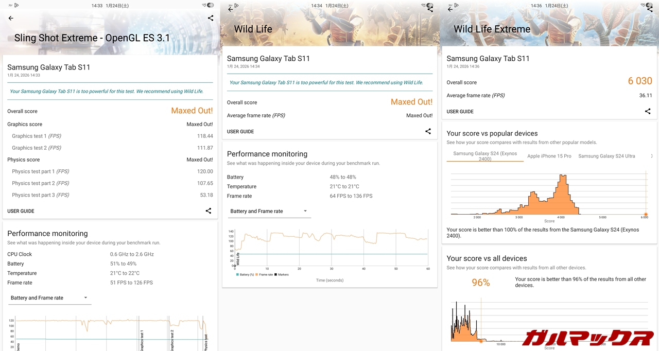Viewport: 659px width, 351px height.
Task: Open USER GUIDE below Wild Life average frame rate
Action: (x=240, y=132)
